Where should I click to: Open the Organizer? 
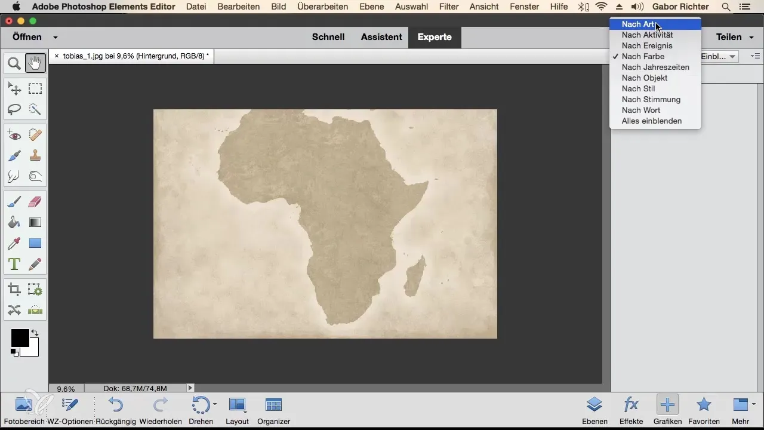point(273,410)
